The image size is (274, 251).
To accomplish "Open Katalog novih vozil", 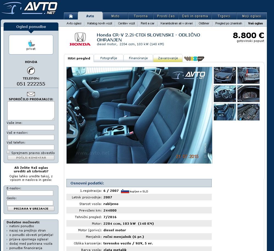I will [100, 23].
